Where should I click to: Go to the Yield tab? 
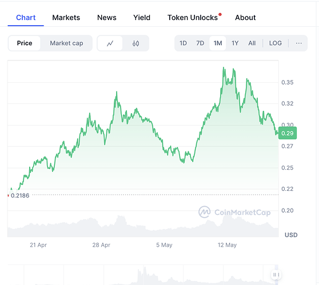[x=142, y=18]
